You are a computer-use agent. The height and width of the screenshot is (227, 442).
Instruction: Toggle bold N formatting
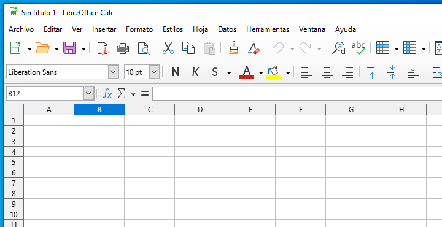point(176,72)
